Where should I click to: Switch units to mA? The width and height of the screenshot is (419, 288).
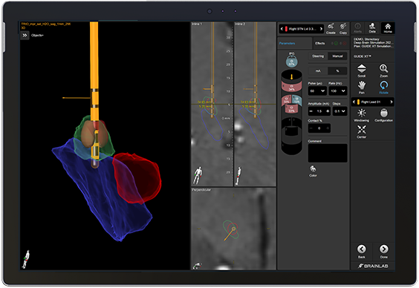tap(318, 71)
